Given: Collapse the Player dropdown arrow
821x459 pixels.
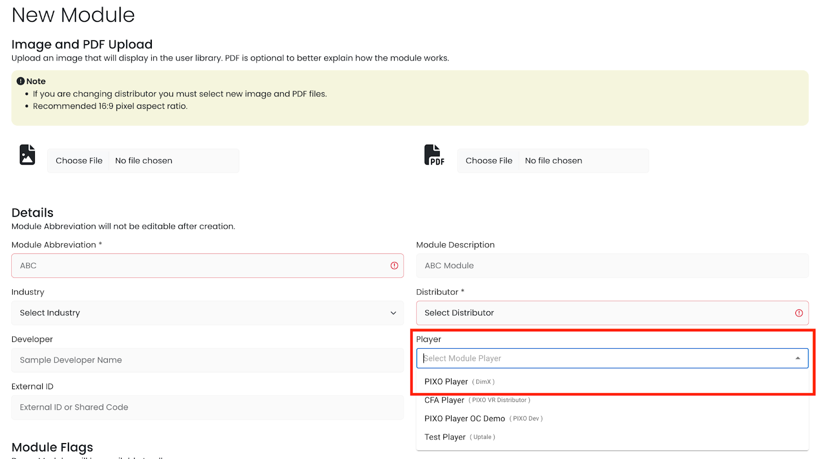Looking at the screenshot, I should (x=798, y=358).
